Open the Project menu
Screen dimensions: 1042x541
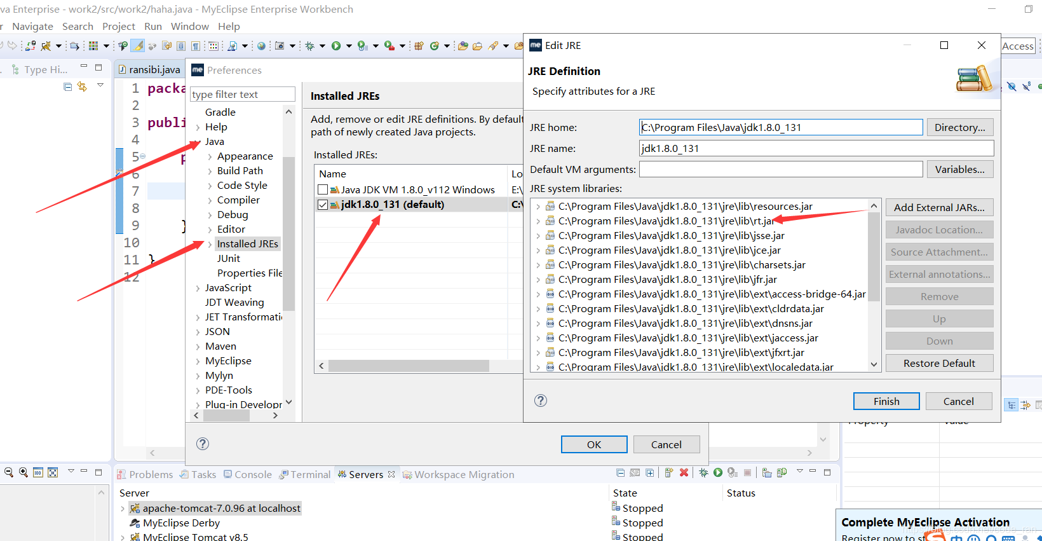click(119, 26)
